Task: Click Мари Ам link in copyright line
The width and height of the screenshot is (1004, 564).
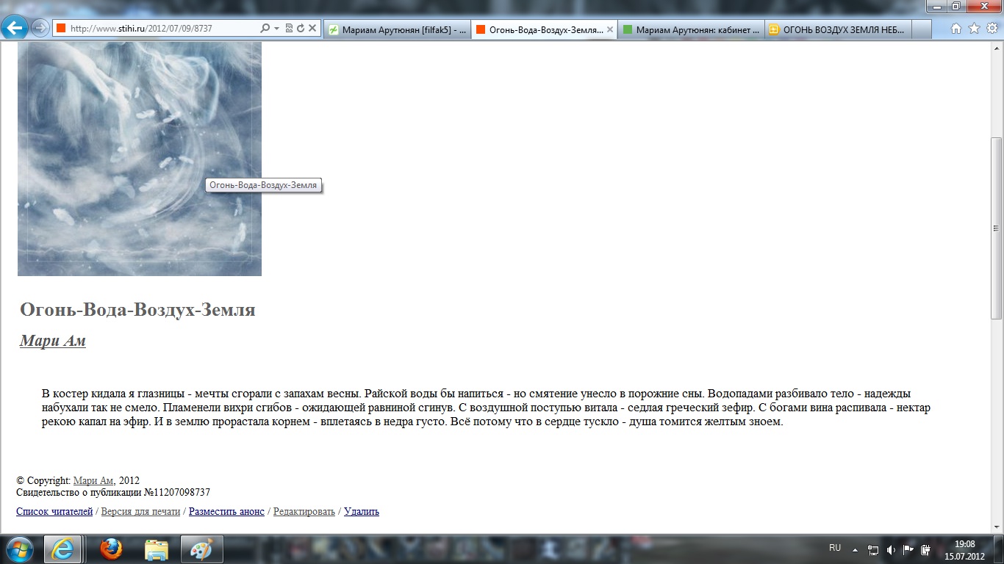Action: (93, 481)
